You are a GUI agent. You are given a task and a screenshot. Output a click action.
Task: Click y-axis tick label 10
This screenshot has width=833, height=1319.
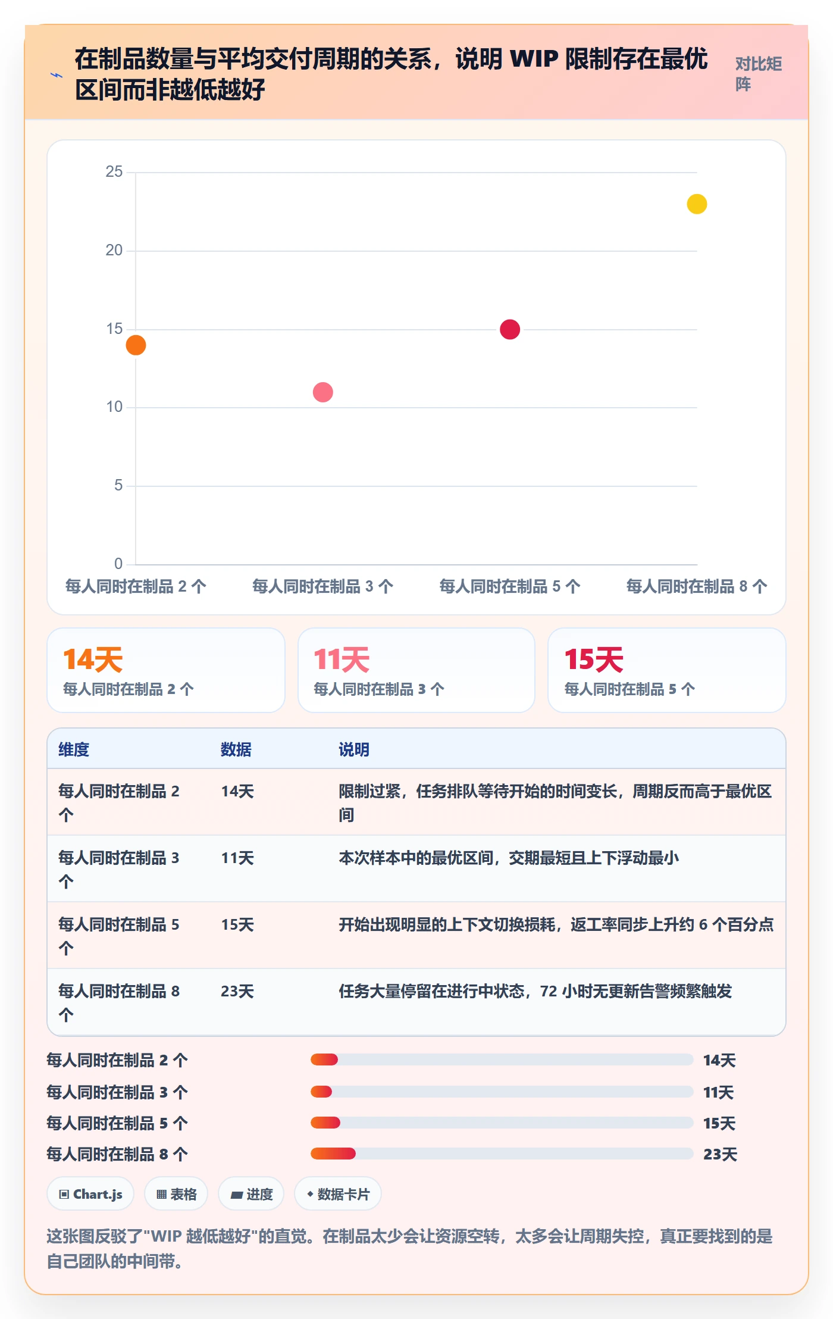(114, 407)
